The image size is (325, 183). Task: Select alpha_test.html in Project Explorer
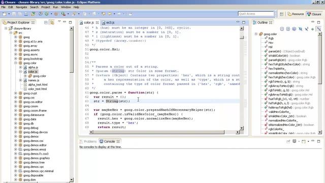point(38,85)
